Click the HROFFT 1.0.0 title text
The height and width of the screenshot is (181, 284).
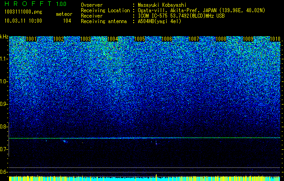(36, 4)
